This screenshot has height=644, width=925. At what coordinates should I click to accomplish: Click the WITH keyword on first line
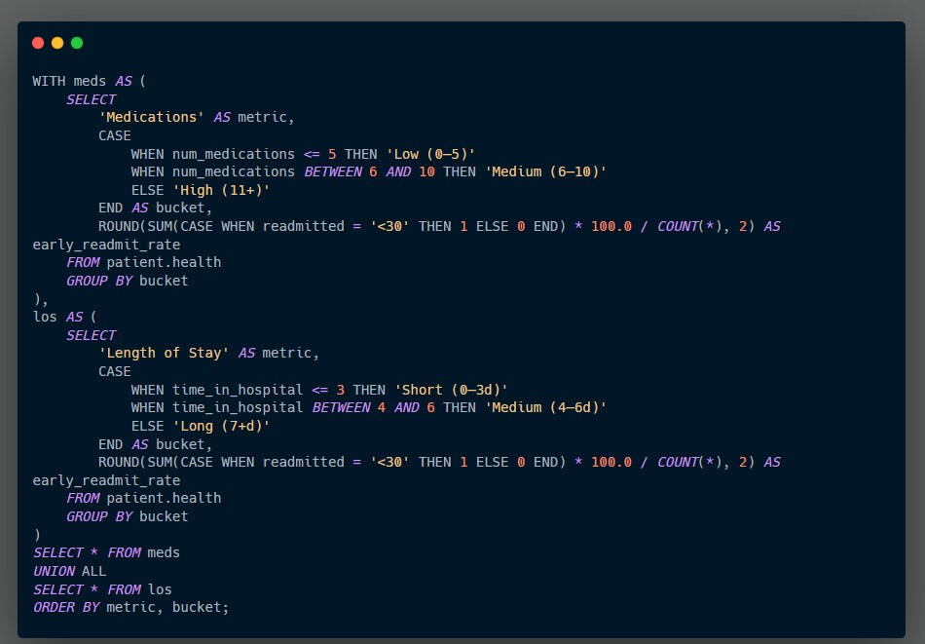tap(49, 81)
